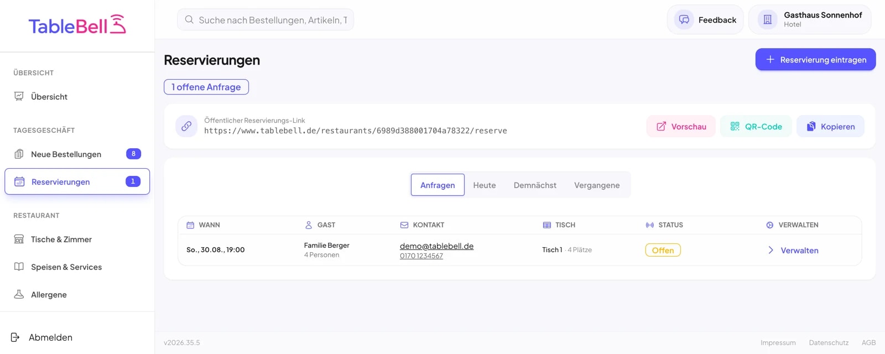
Task: Open the Datenschutz footer link
Action: tap(829, 343)
